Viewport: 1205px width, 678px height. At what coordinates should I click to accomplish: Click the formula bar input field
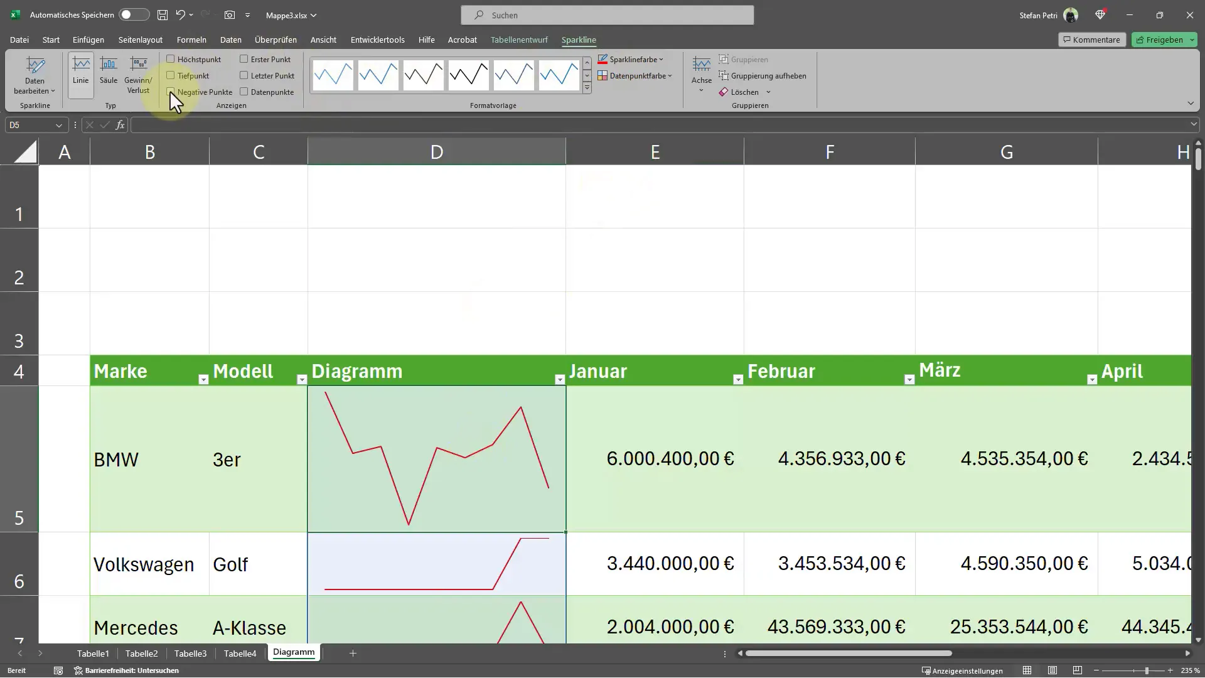(660, 125)
